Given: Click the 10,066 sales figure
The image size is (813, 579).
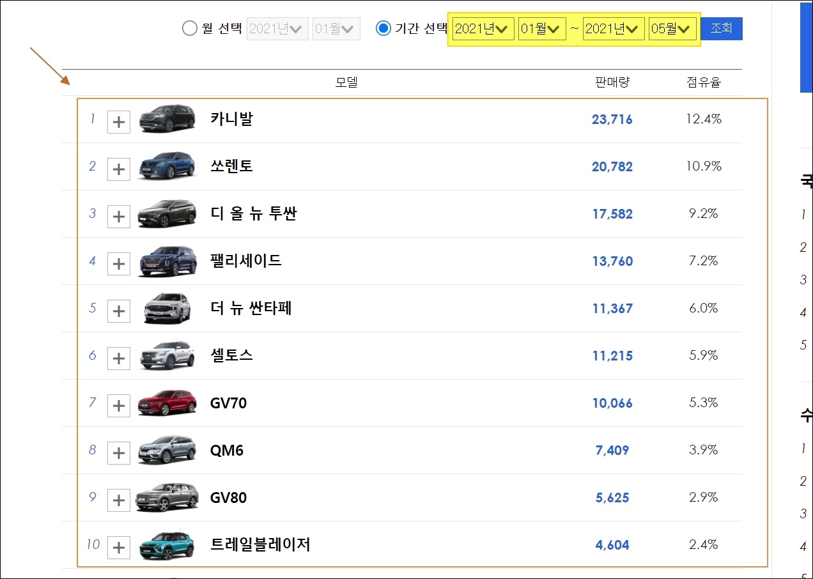Looking at the screenshot, I should click(x=612, y=403).
